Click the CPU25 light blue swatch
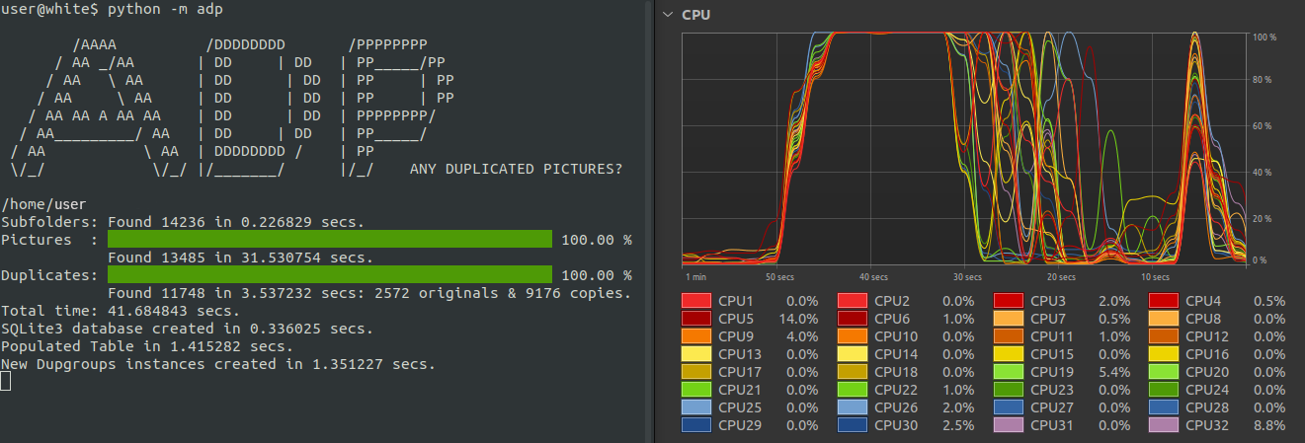 pyautogui.click(x=696, y=407)
